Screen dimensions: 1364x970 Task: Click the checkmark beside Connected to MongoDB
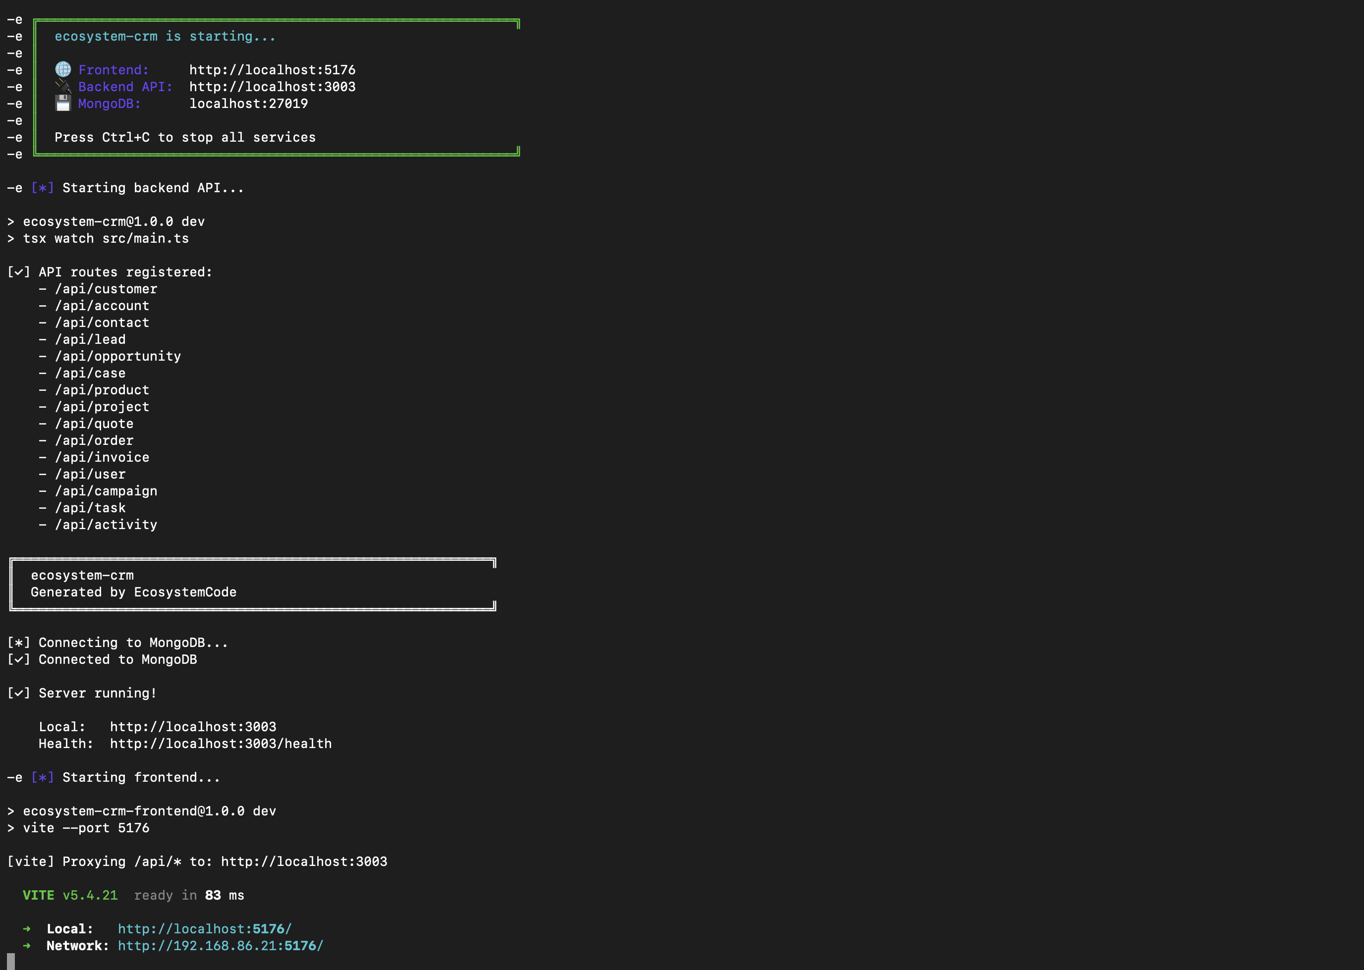(19, 659)
